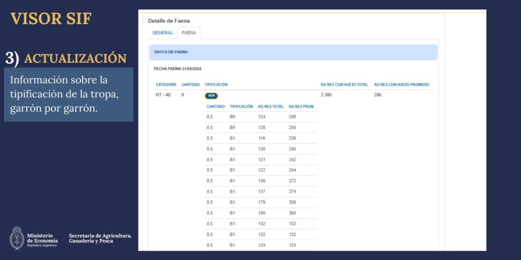The height and width of the screenshot is (260, 521).
Task: Select the FECHA FAENA:31/05/2024 text
Action: pyautogui.click(x=177, y=69)
